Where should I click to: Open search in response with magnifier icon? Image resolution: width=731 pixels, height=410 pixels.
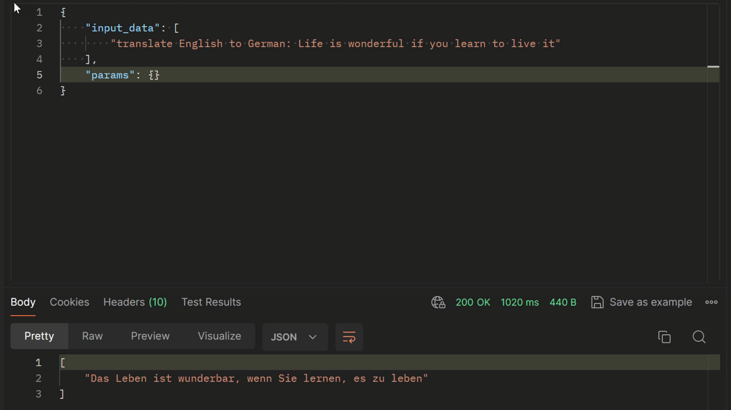(698, 337)
